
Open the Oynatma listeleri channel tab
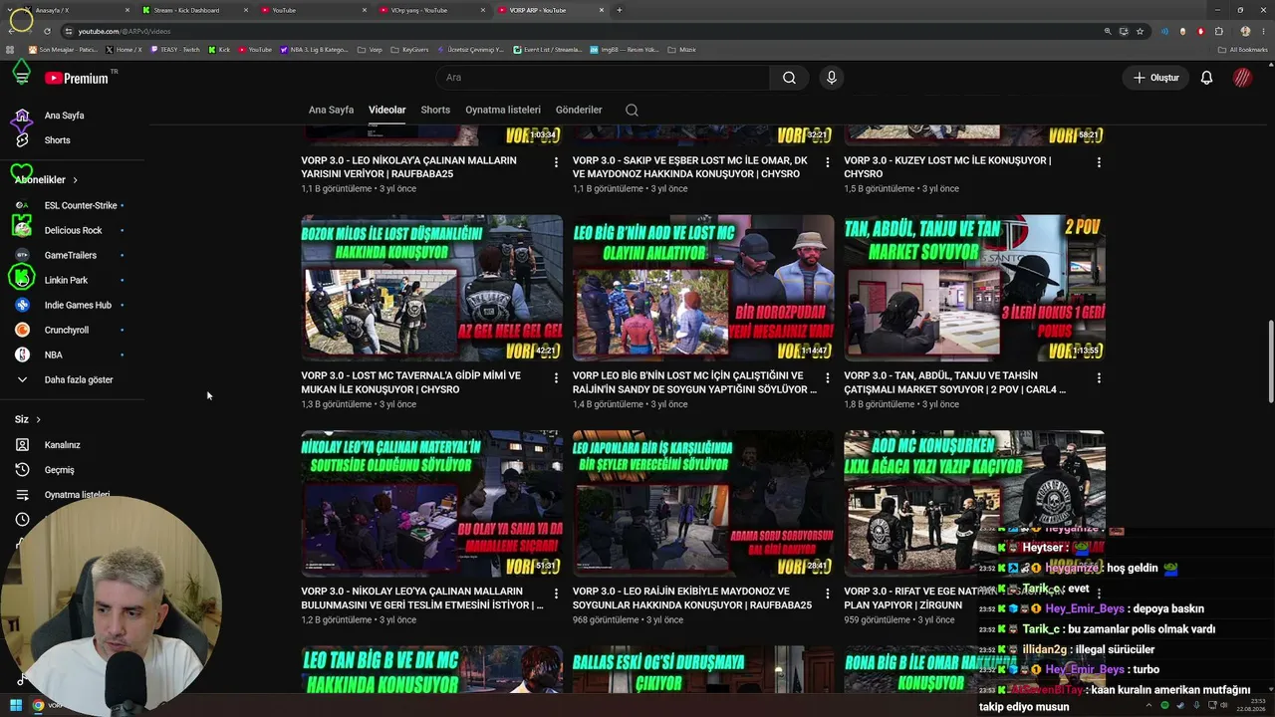coord(503,110)
